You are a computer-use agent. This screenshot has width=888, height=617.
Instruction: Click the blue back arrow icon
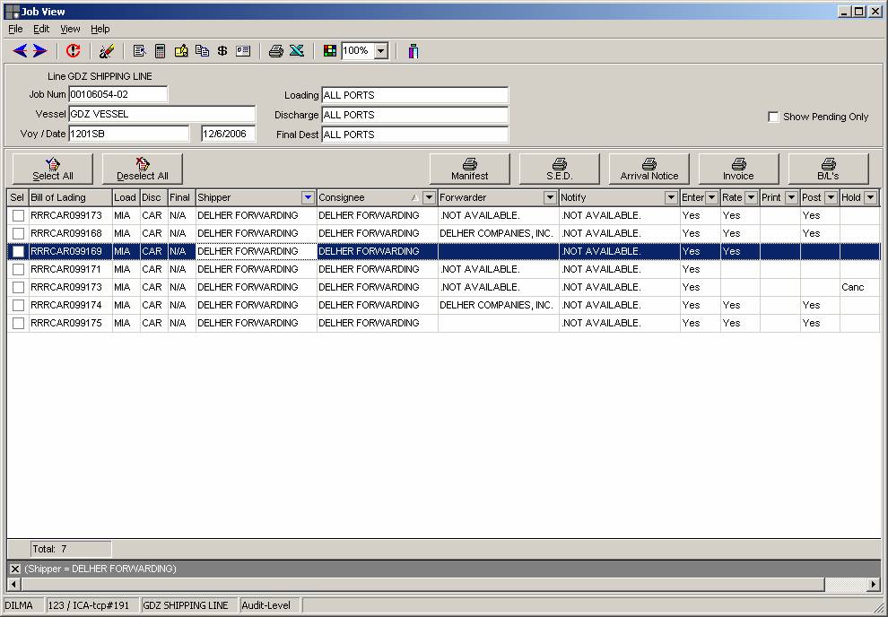click(20, 51)
